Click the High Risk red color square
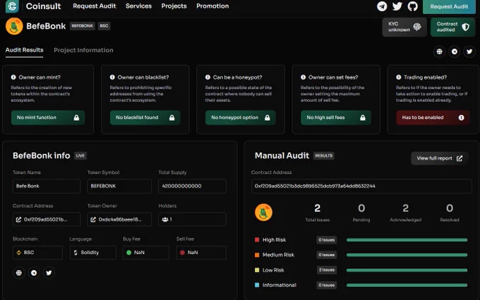 tap(257, 240)
